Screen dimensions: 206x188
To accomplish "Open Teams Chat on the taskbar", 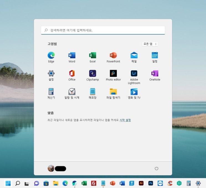I will 37,183.
